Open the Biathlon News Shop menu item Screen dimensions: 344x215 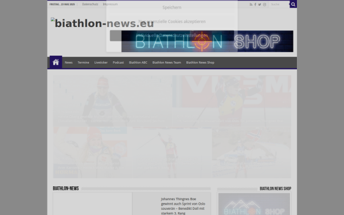200,62
